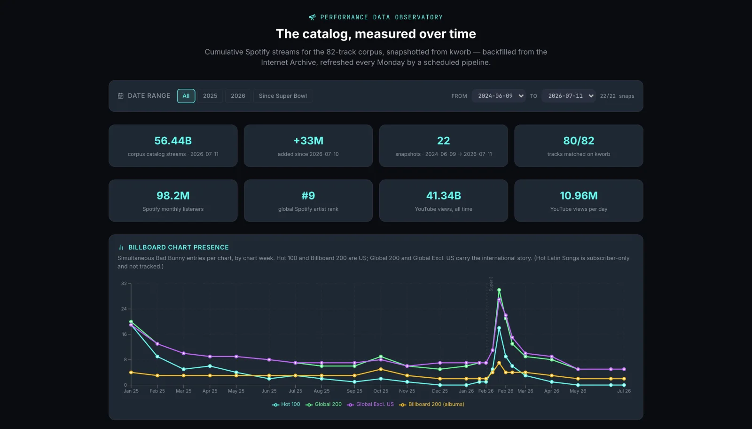Click the Dec 25 x-axis label

pos(440,391)
